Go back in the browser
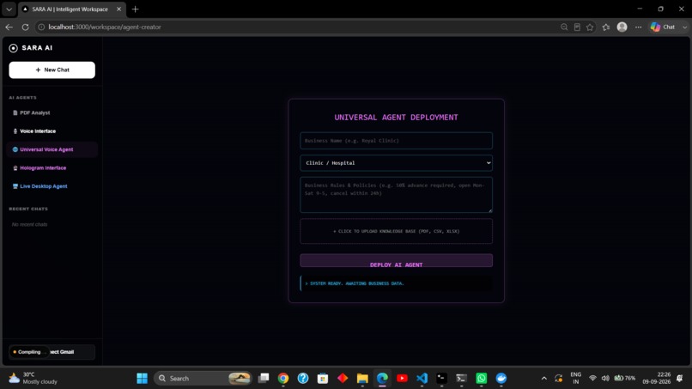The width and height of the screenshot is (692, 389). 9,27
